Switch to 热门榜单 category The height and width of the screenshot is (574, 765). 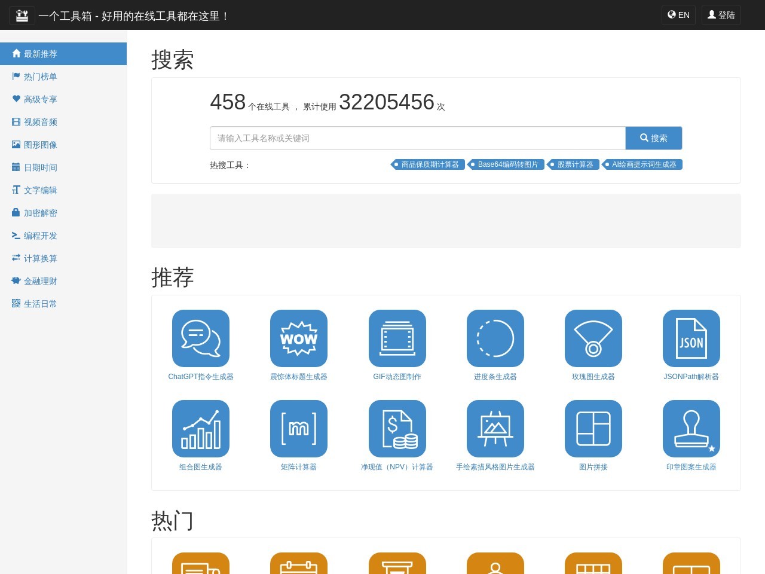point(40,77)
